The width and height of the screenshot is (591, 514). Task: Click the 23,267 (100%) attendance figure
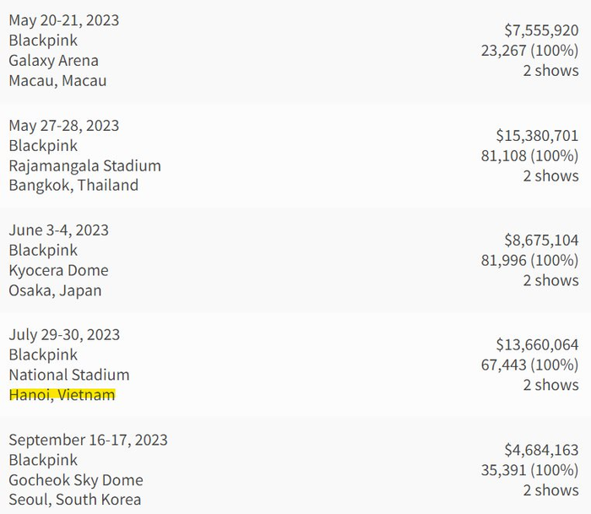click(x=530, y=51)
